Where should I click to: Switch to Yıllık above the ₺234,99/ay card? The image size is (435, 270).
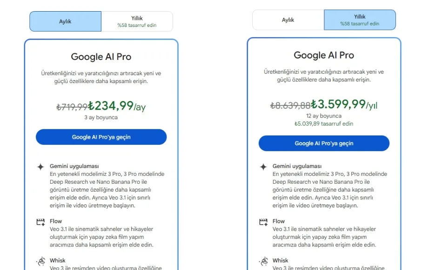[137, 21]
